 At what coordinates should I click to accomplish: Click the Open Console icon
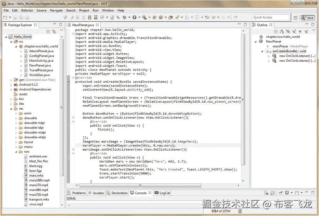[297, 193]
